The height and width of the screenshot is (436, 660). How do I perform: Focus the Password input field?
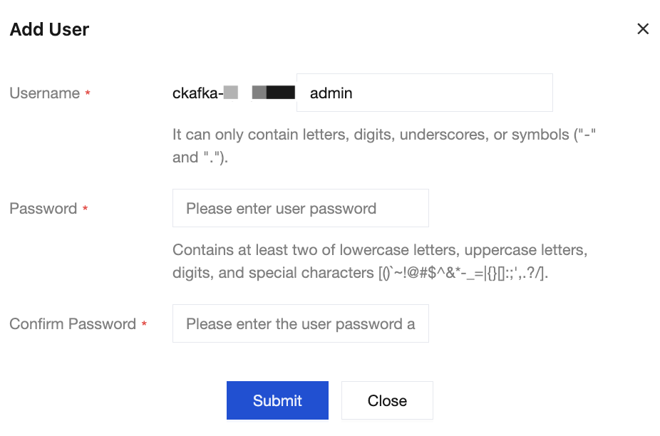coord(300,209)
